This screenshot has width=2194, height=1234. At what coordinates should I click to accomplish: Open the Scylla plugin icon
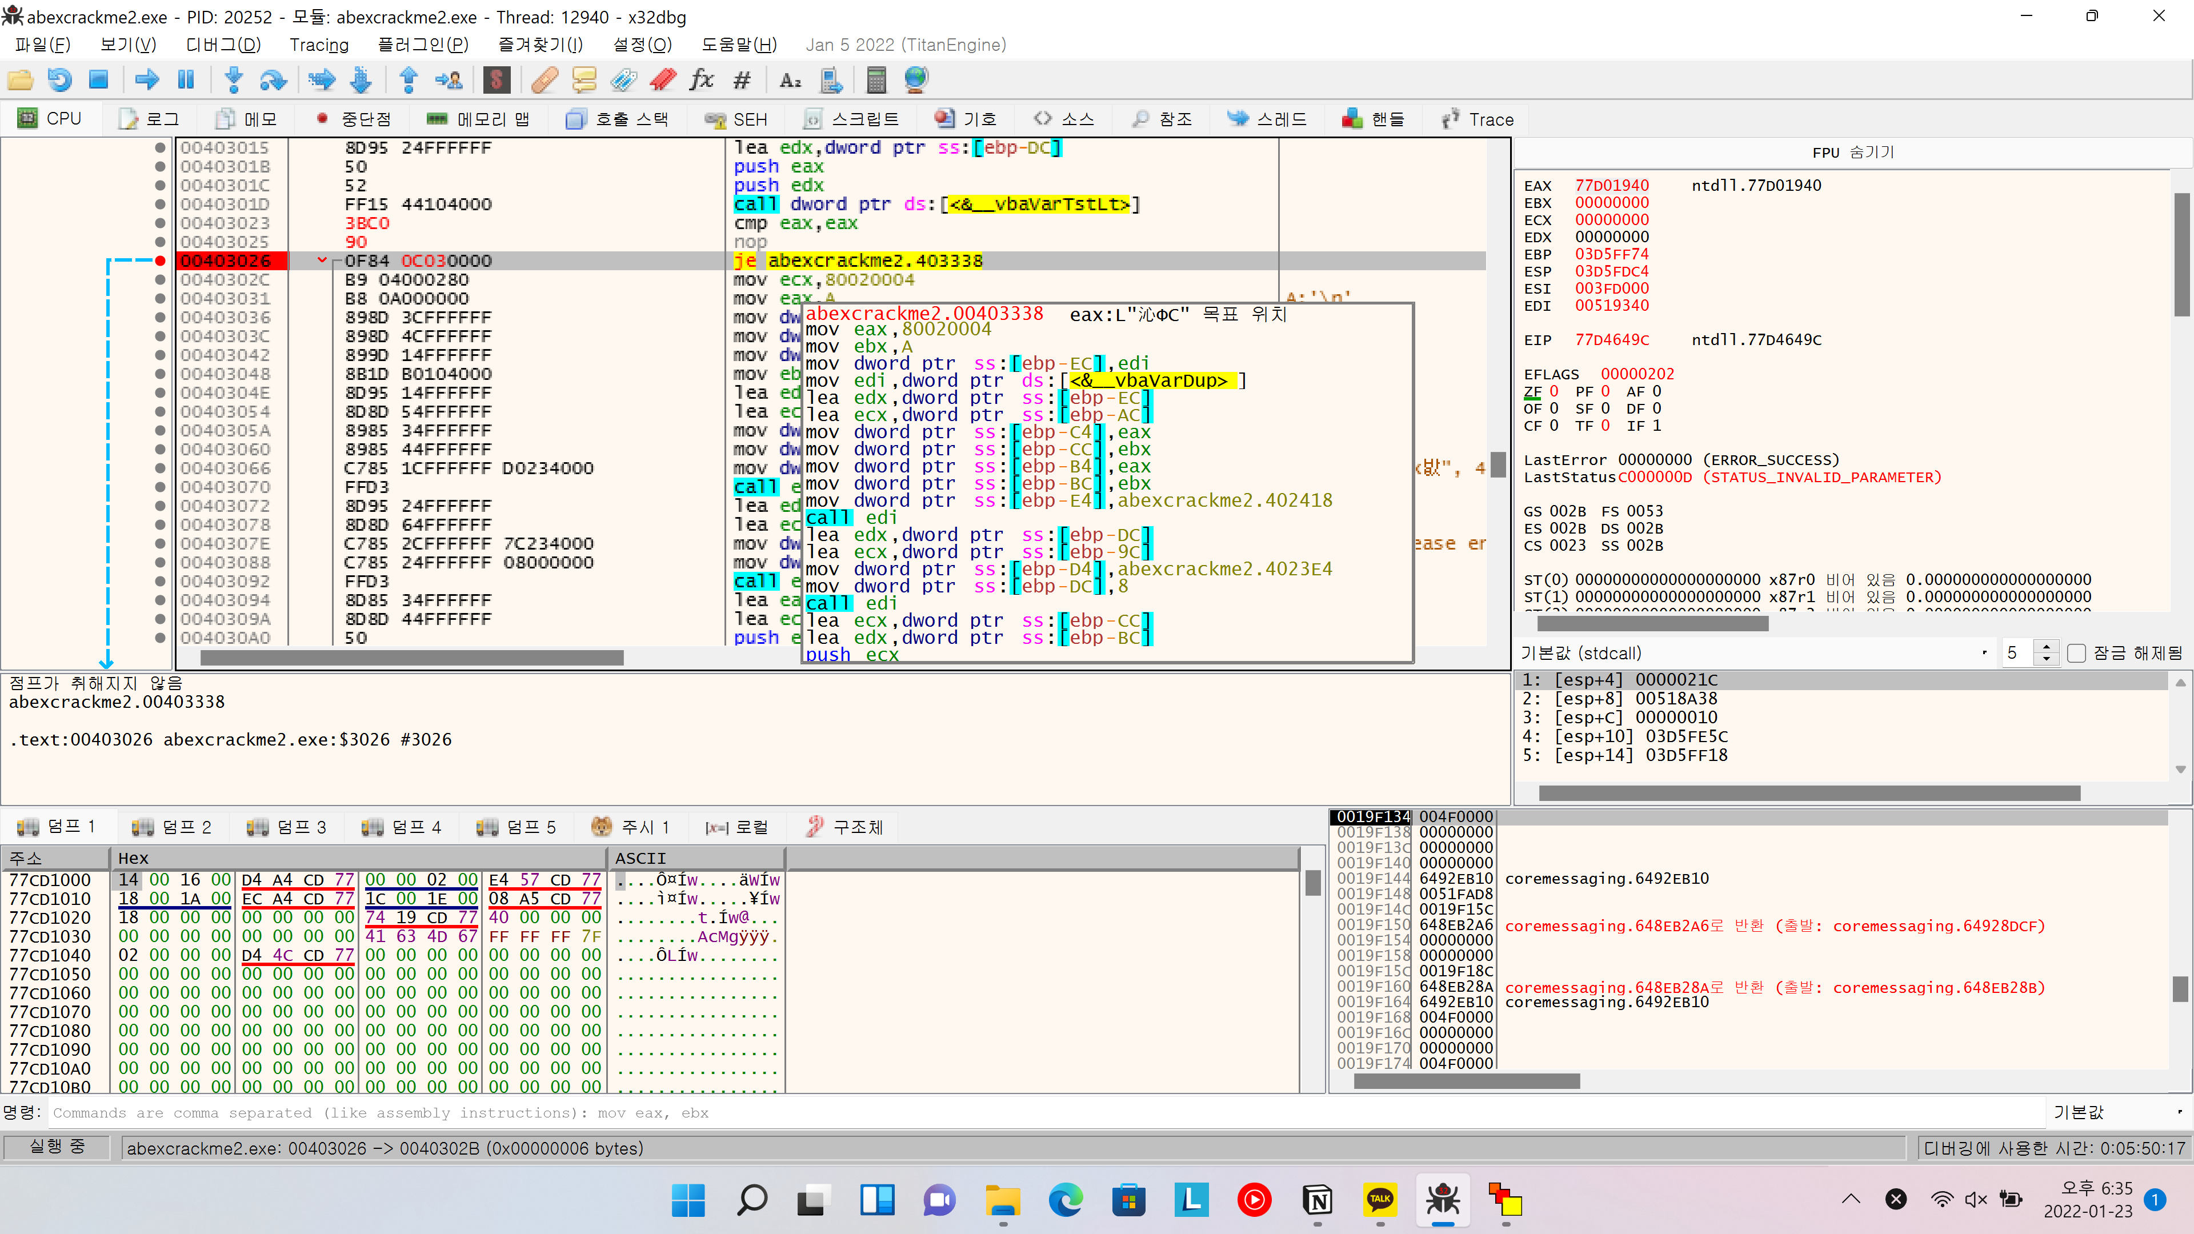497,80
